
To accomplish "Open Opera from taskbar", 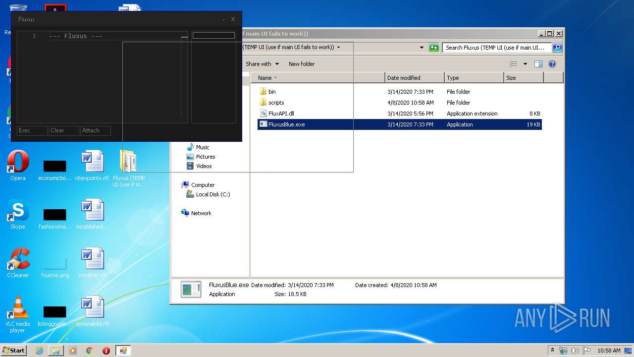I will pos(106,351).
